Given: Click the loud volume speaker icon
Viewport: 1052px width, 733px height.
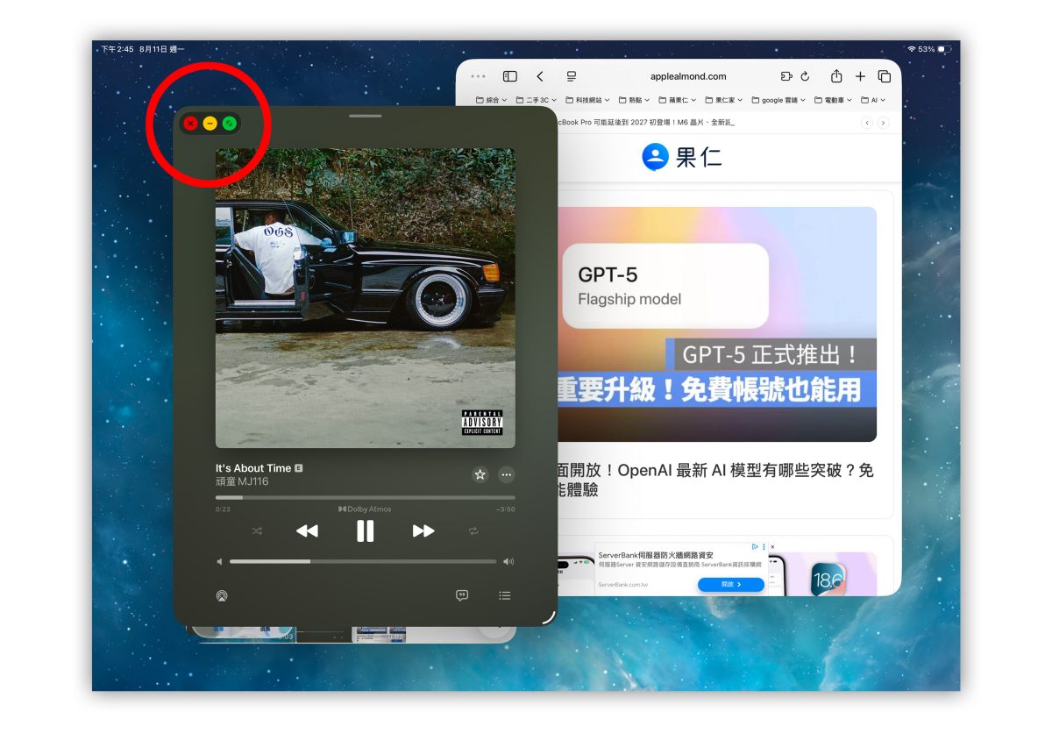Looking at the screenshot, I should pos(508,561).
